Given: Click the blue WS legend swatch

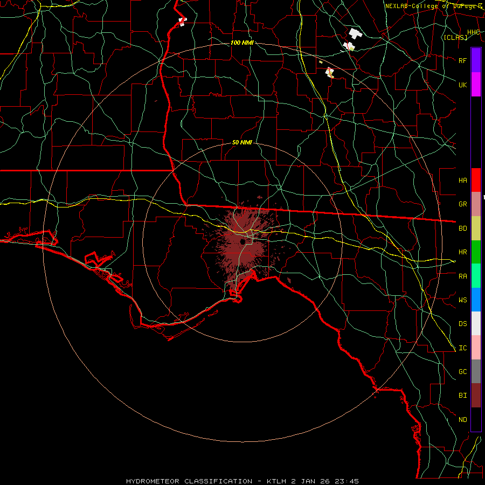Looking at the screenshot, I should (x=476, y=300).
